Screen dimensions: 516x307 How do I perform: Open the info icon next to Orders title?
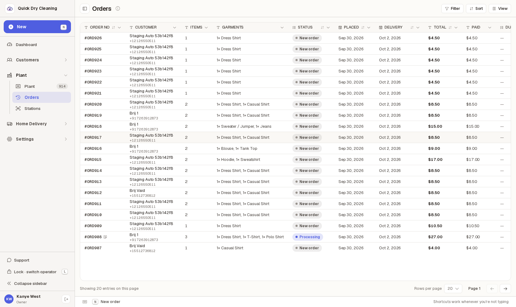click(118, 9)
